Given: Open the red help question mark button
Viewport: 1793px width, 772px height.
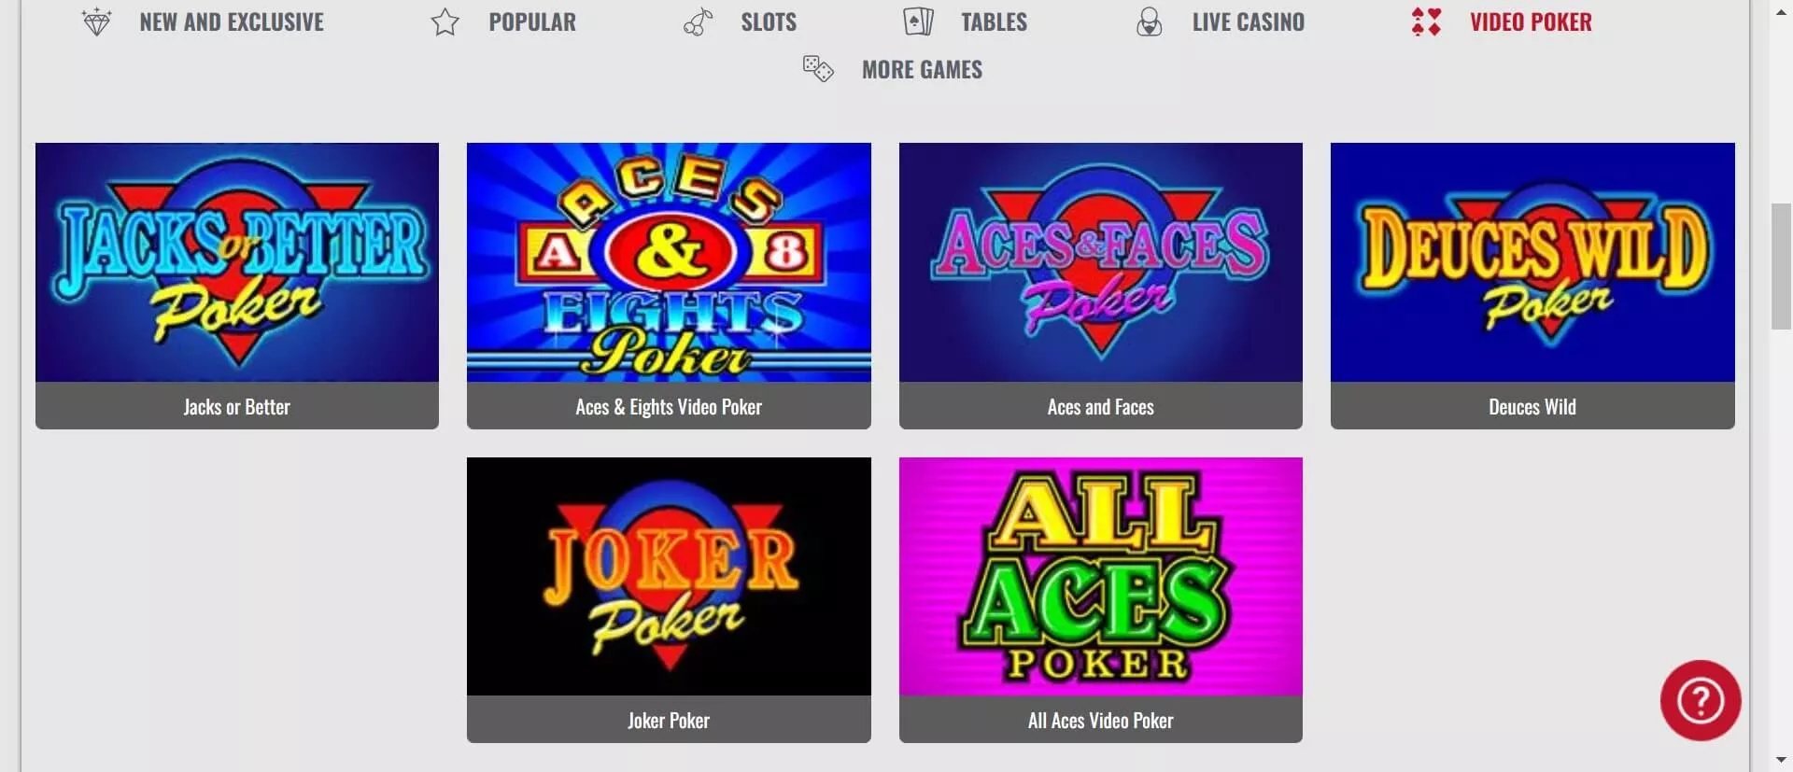Looking at the screenshot, I should 1700,700.
